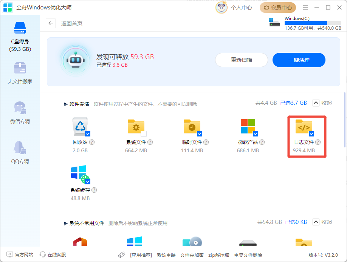Uncheck the 微软产品 checkbox

(x=256, y=134)
